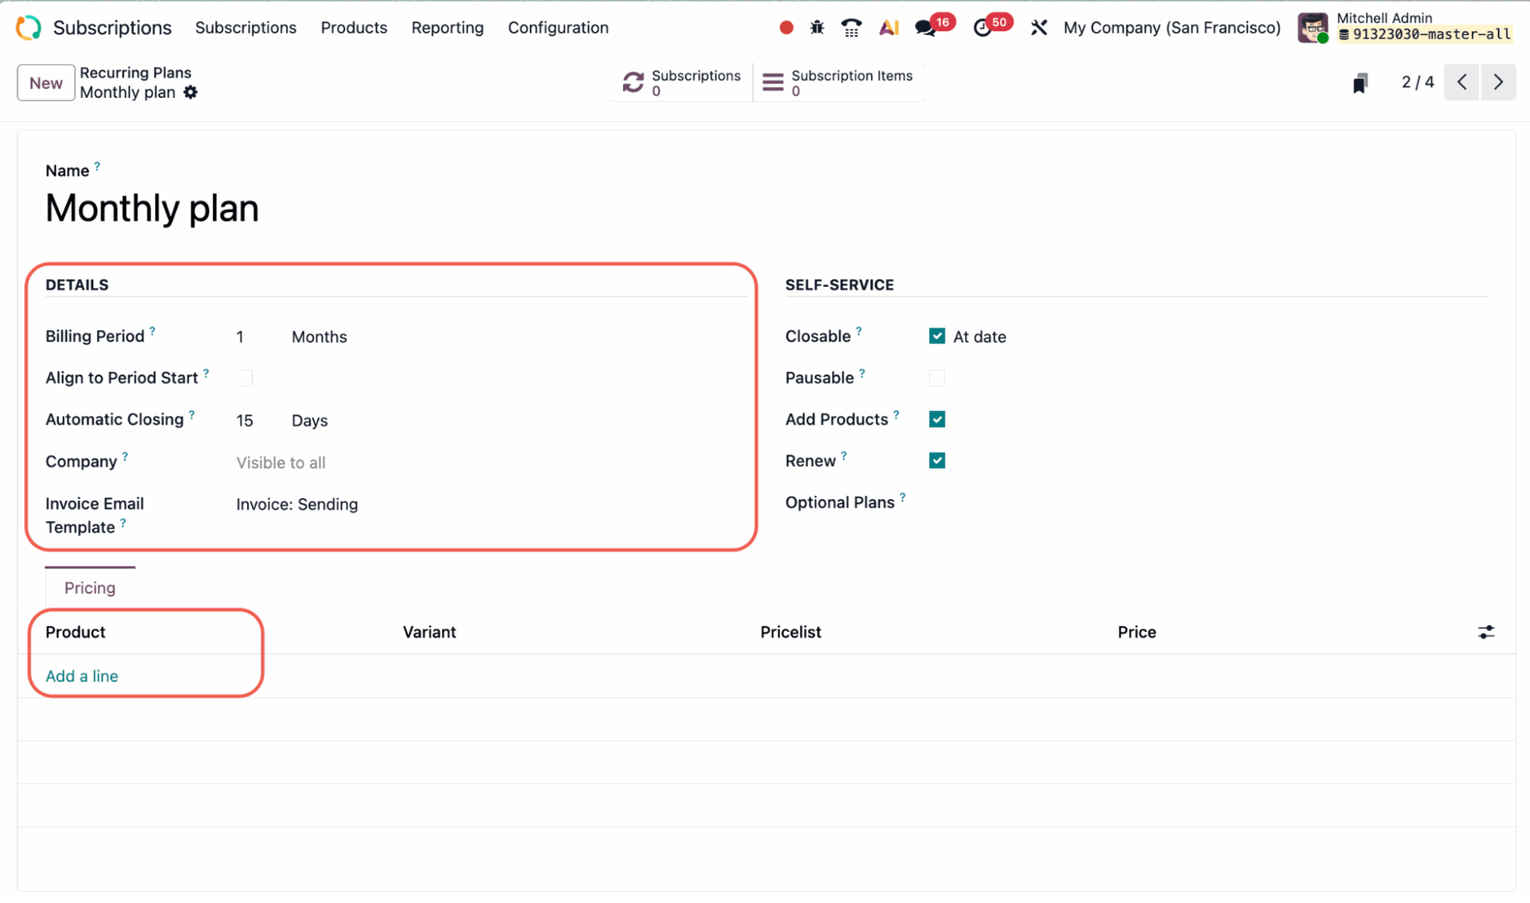The height and width of the screenshot is (903, 1530).
Task: Open the Months billing period unit dropdown
Action: (319, 337)
